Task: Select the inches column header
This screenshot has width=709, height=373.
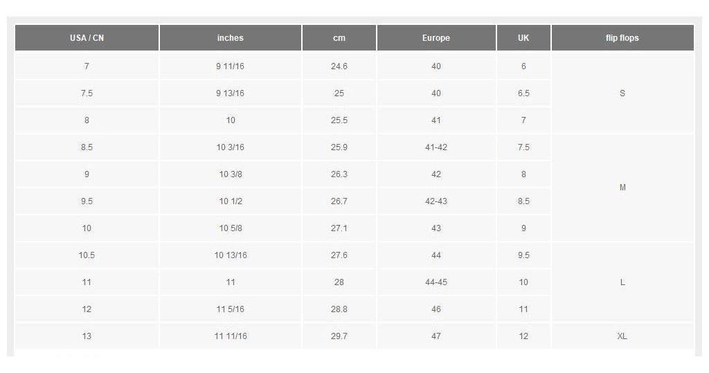Action: click(x=231, y=38)
